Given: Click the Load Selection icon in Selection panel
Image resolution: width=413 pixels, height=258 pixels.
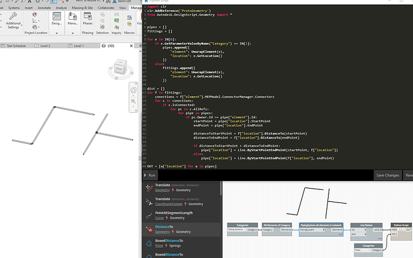Looking at the screenshot, I should (x=102, y=21).
